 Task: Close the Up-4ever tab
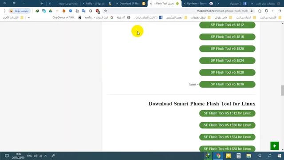click(x=185, y=4)
